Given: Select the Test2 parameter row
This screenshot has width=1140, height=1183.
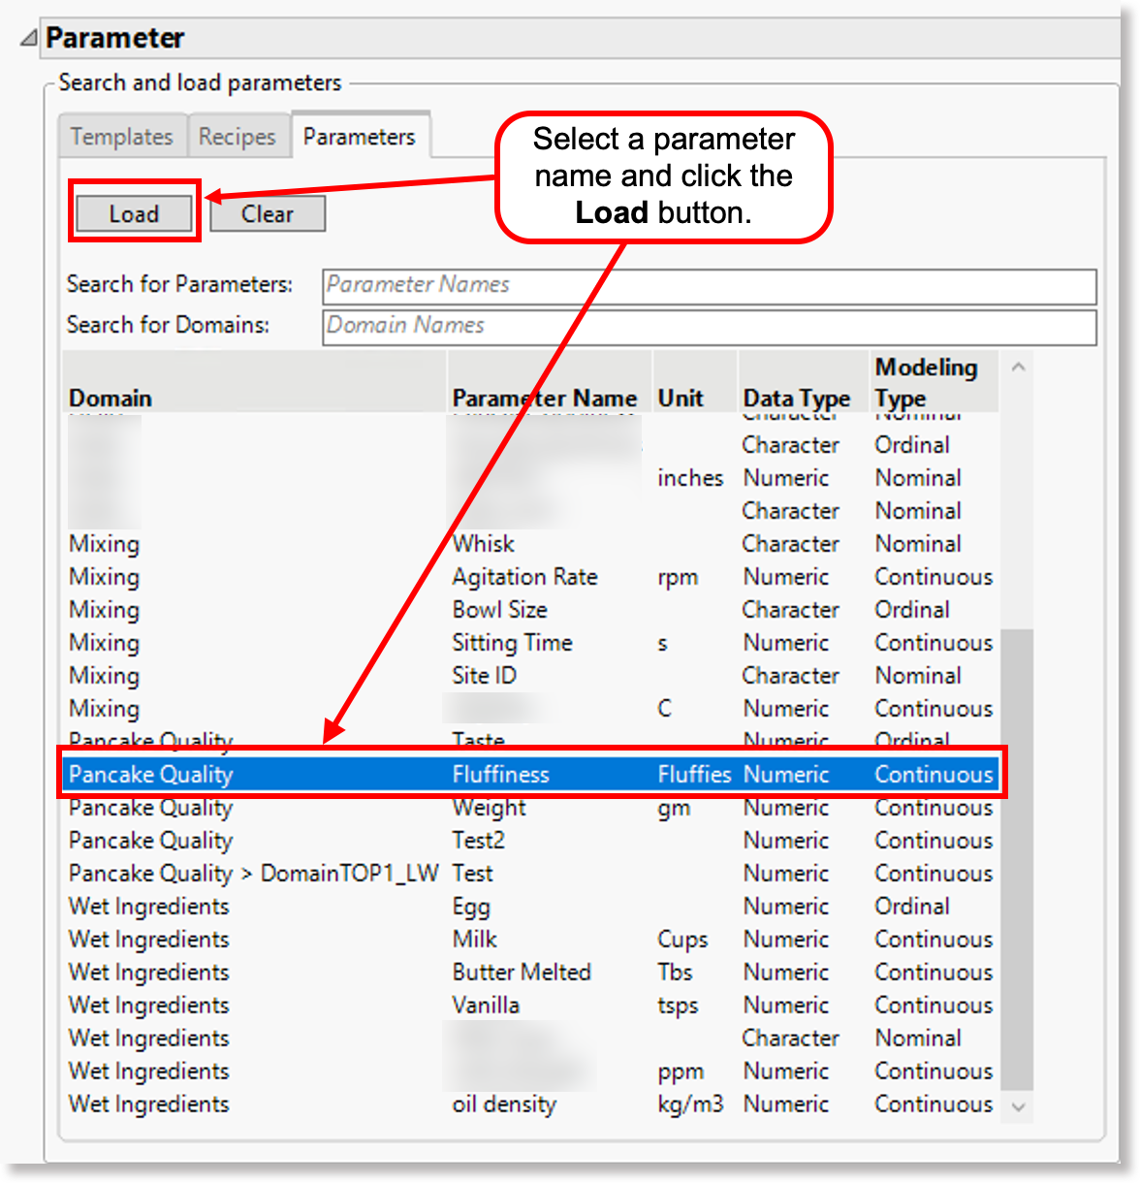Looking at the screenshot, I should (x=530, y=841).
